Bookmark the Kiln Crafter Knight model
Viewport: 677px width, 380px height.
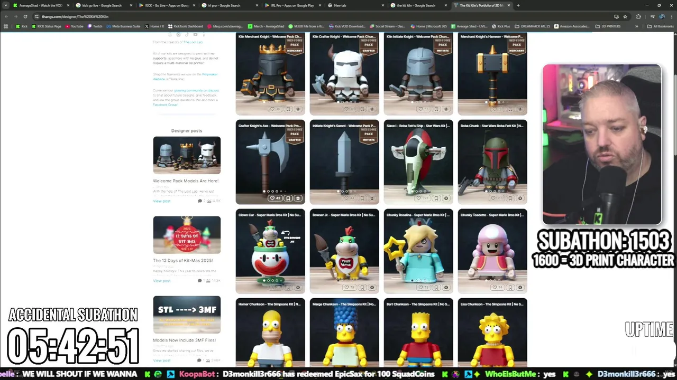tap(362, 109)
